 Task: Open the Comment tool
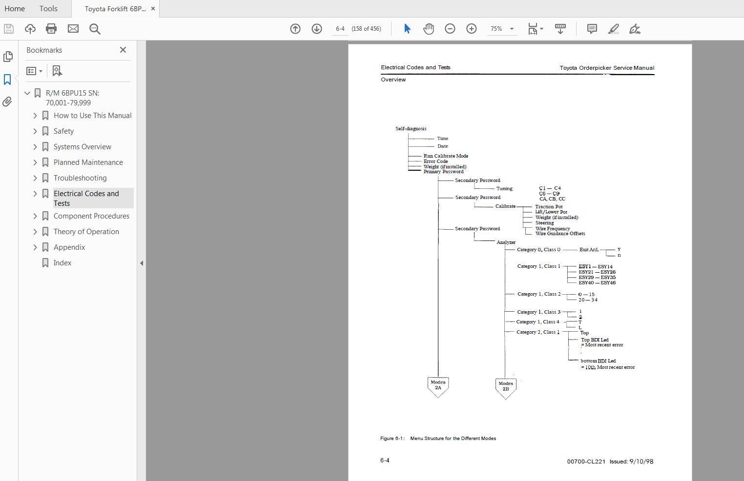click(x=592, y=28)
